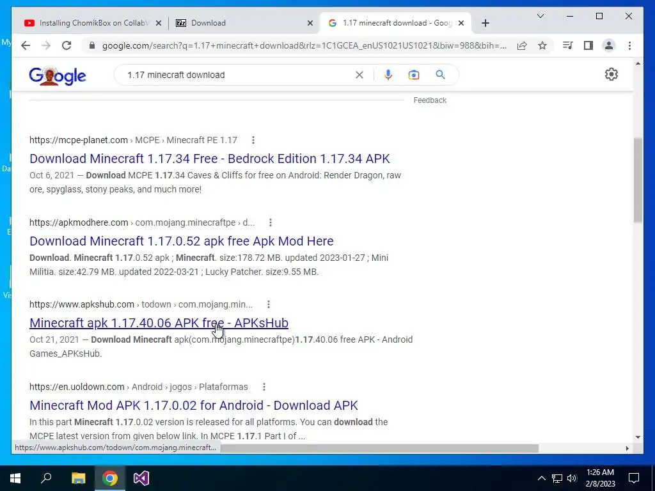Reload the Google search page
The image size is (655, 491).
pos(67,45)
